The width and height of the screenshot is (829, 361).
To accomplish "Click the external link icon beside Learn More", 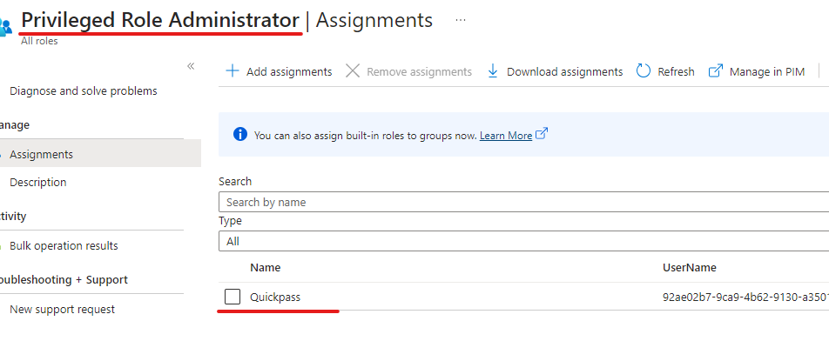I will (542, 134).
